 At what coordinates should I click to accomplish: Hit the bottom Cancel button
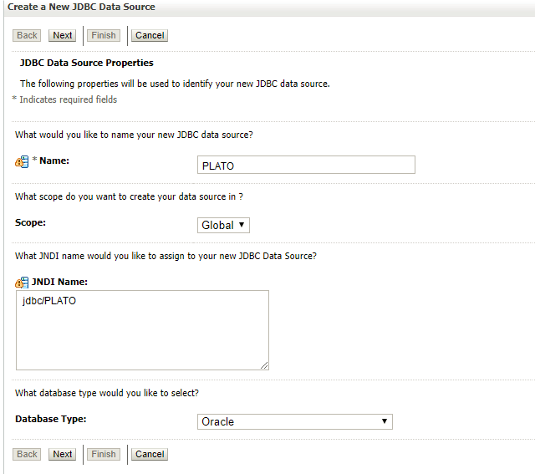(x=150, y=454)
